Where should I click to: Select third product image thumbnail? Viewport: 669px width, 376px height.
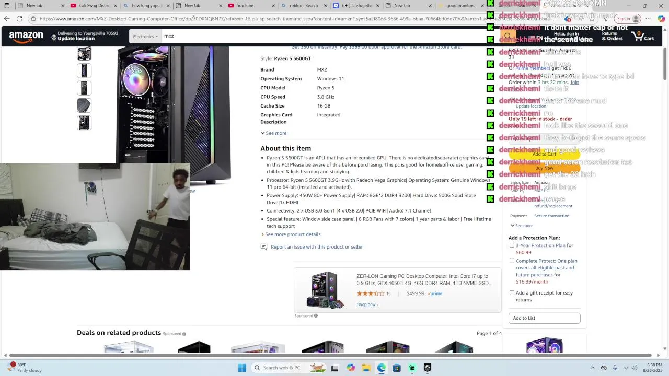84,88
